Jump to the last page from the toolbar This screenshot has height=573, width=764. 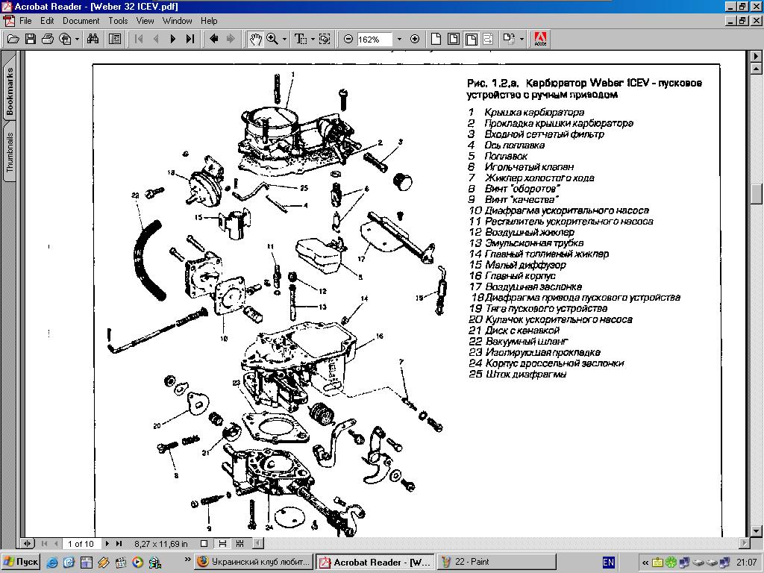tap(190, 39)
